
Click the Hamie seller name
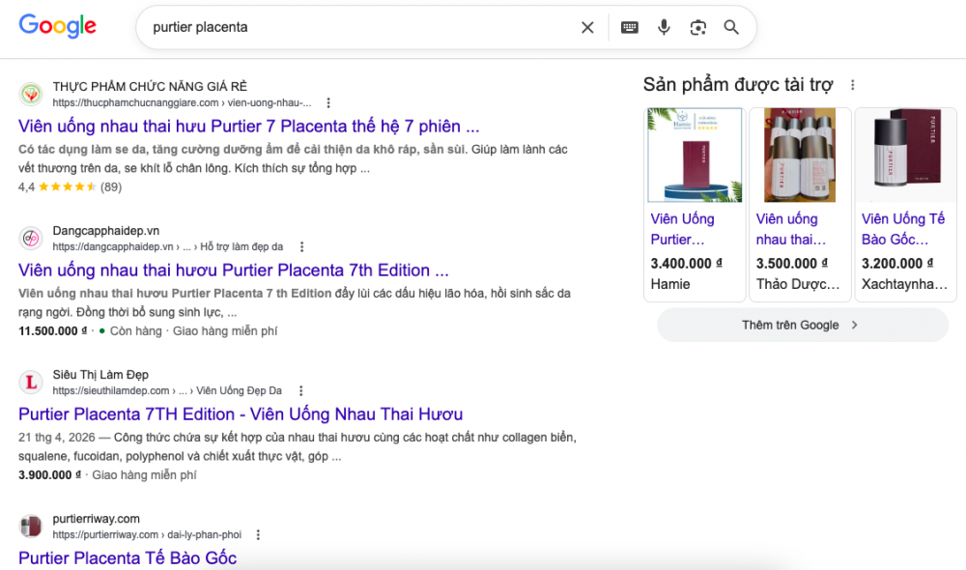[670, 284]
